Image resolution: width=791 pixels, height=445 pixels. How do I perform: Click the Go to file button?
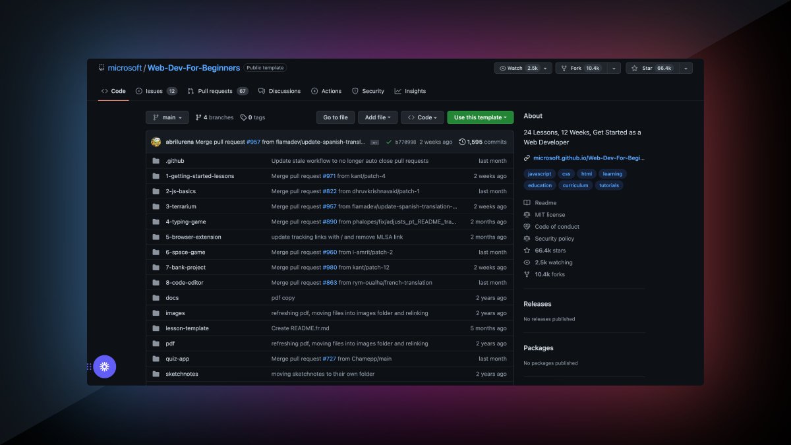click(335, 117)
